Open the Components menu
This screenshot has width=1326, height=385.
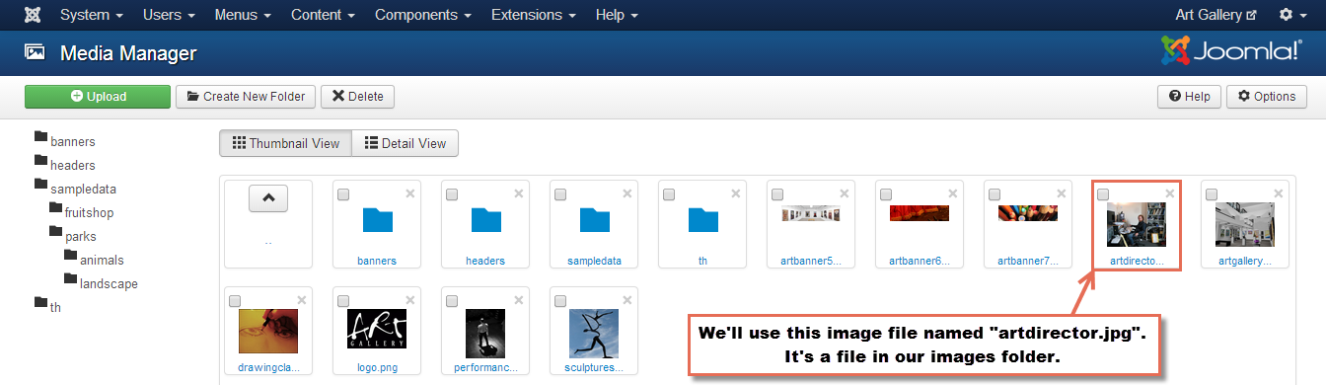pos(423,16)
